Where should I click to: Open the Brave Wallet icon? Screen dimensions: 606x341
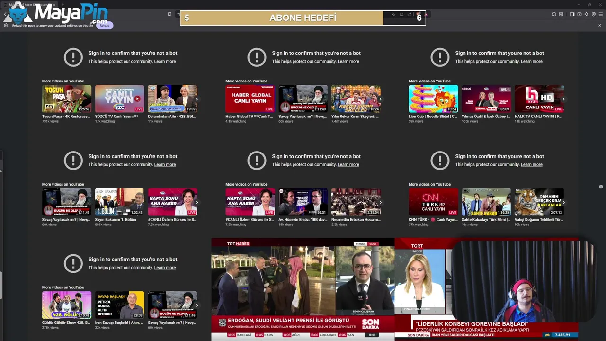click(579, 14)
